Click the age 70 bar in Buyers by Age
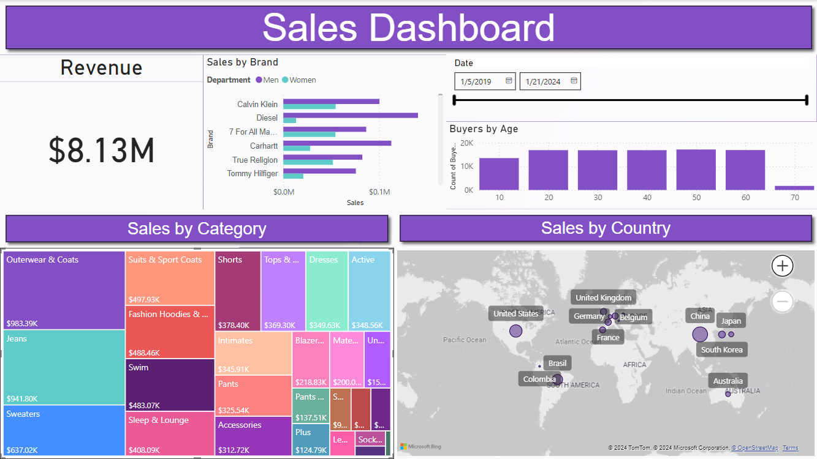The height and width of the screenshot is (459, 817). [794, 188]
